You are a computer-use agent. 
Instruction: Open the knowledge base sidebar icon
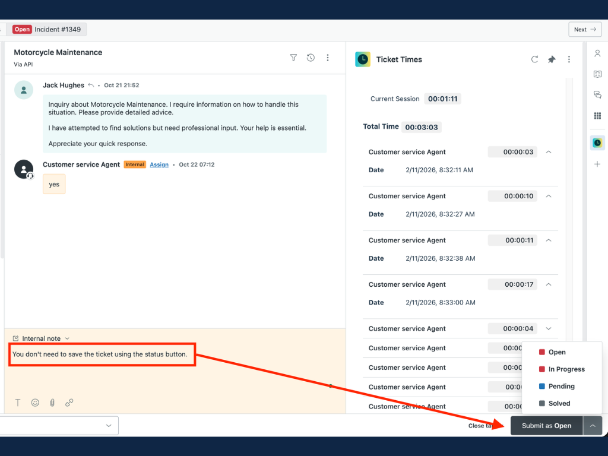pyautogui.click(x=597, y=74)
